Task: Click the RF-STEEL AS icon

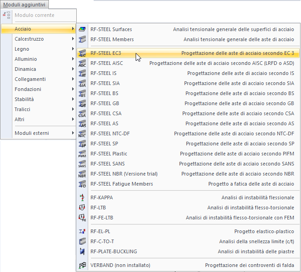Action: click(x=82, y=123)
